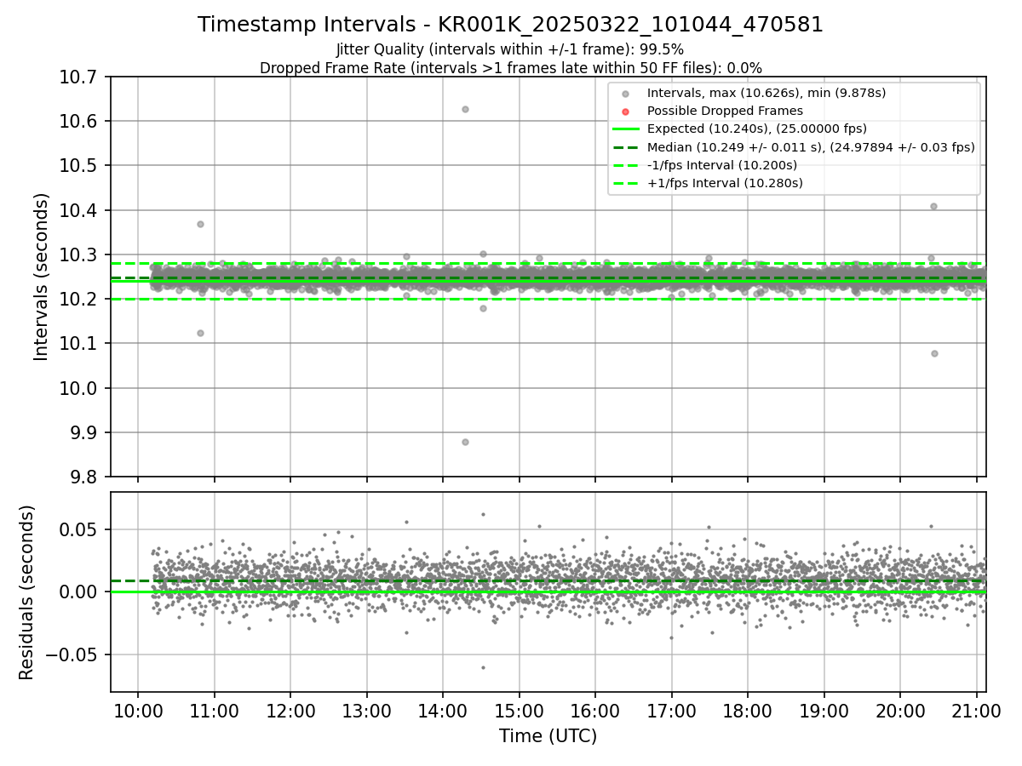Click the gray dot marker beside 'Intervals' in legend
The width and height of the screenshot is (1022, 766).
tap(626, 94)
